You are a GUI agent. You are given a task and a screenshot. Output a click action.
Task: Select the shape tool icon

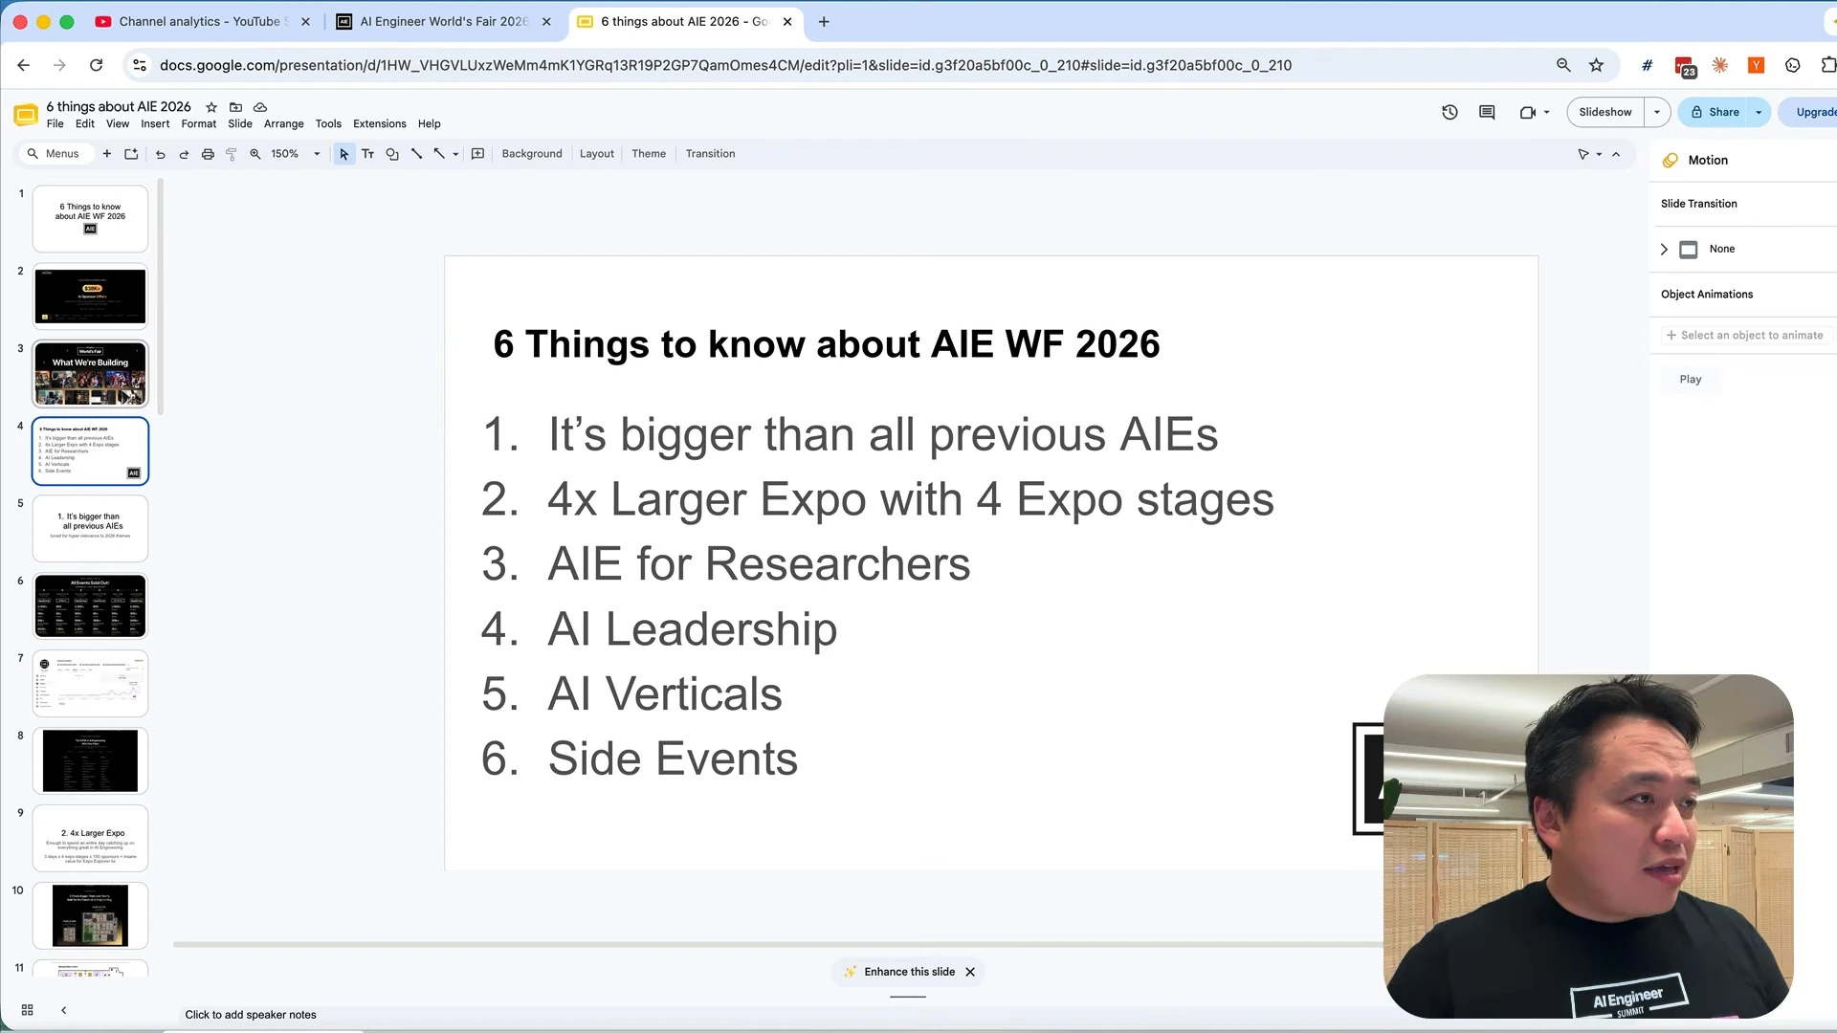(x=392, y=154)
